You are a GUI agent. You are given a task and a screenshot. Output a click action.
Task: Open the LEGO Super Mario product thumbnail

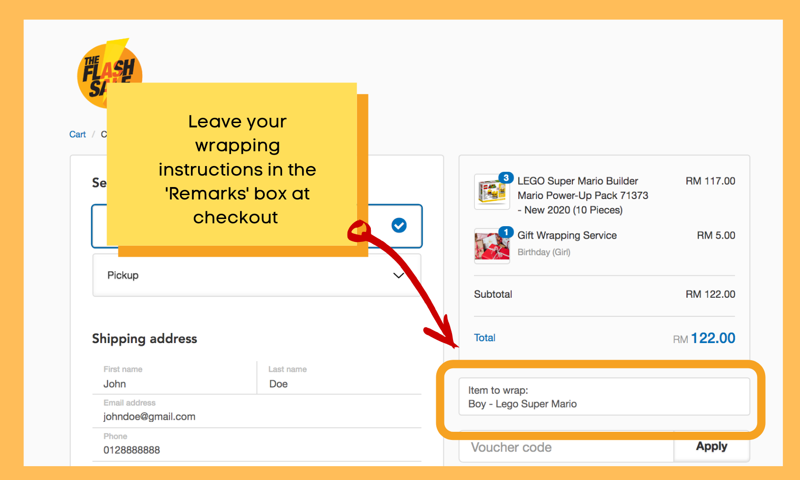pyautogui.click(x=492, y=192)
